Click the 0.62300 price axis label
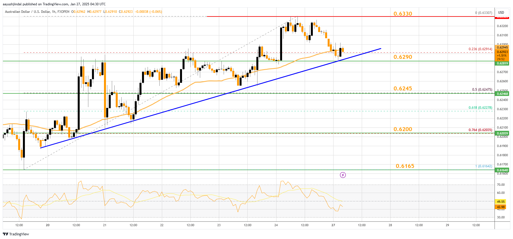This screenshot has height=239, width=513. pos(502,109)
